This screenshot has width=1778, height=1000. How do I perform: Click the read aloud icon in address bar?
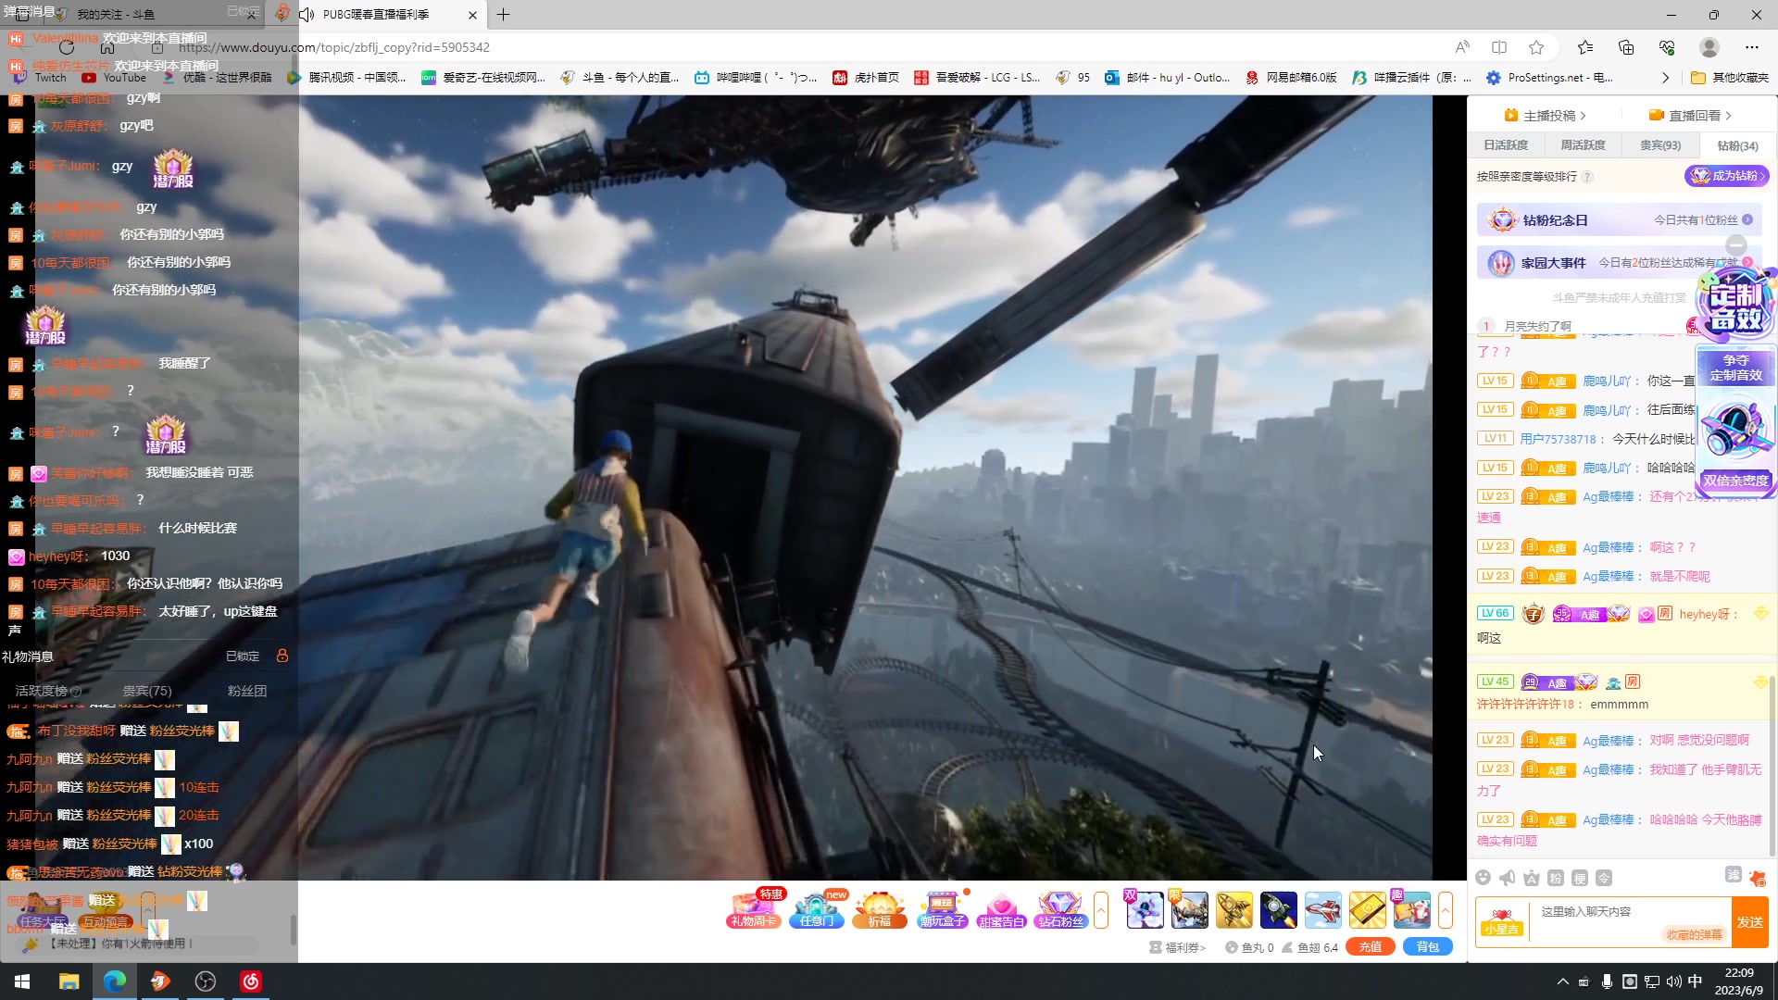click(x=1462, y=47)
